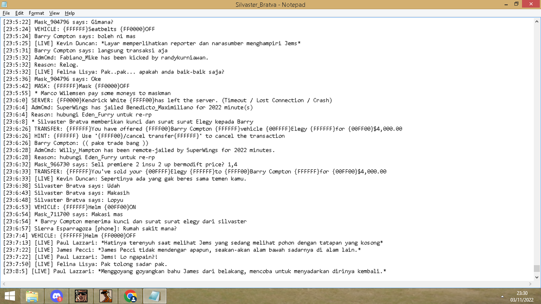541x304 pixels.
Task: Click the vertical scrollbar thumb
Action: point(537,269)
